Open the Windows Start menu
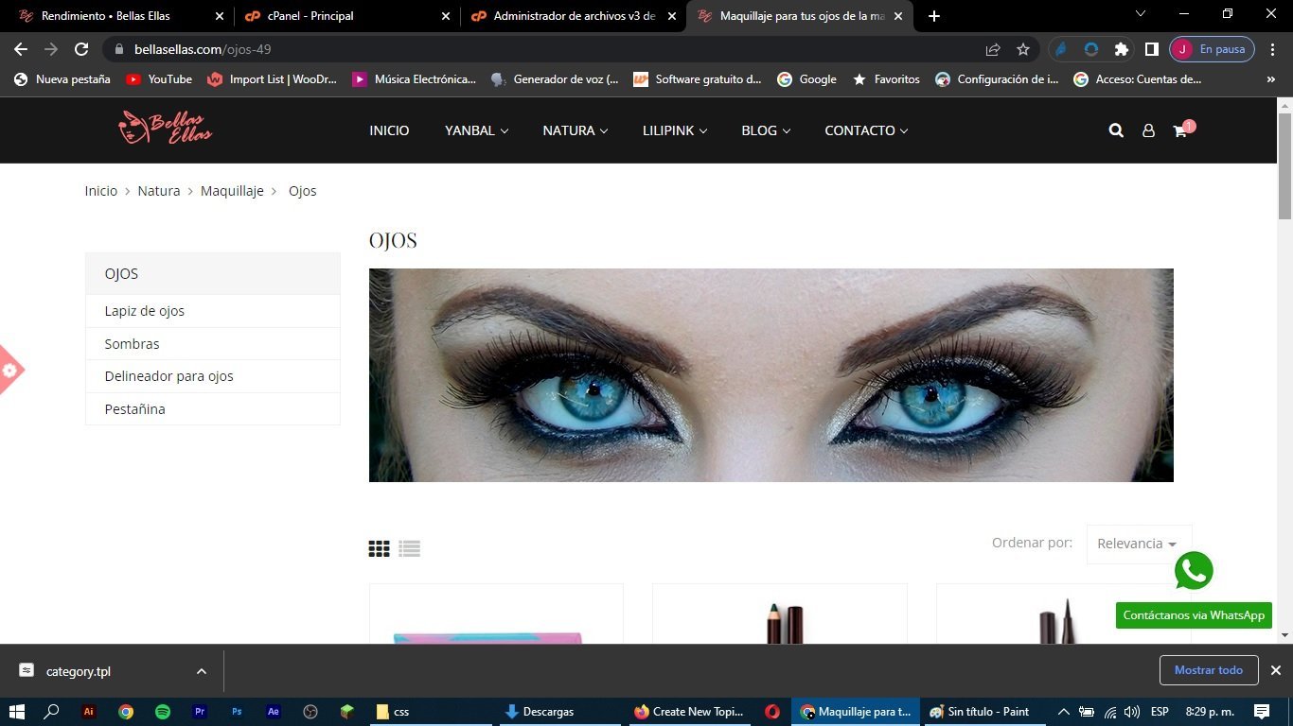 click(x=16, y=712)
